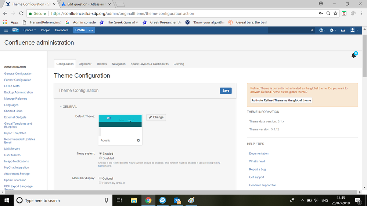
Task: Open the administration gear menu
Action: click(x=333, y=30)
